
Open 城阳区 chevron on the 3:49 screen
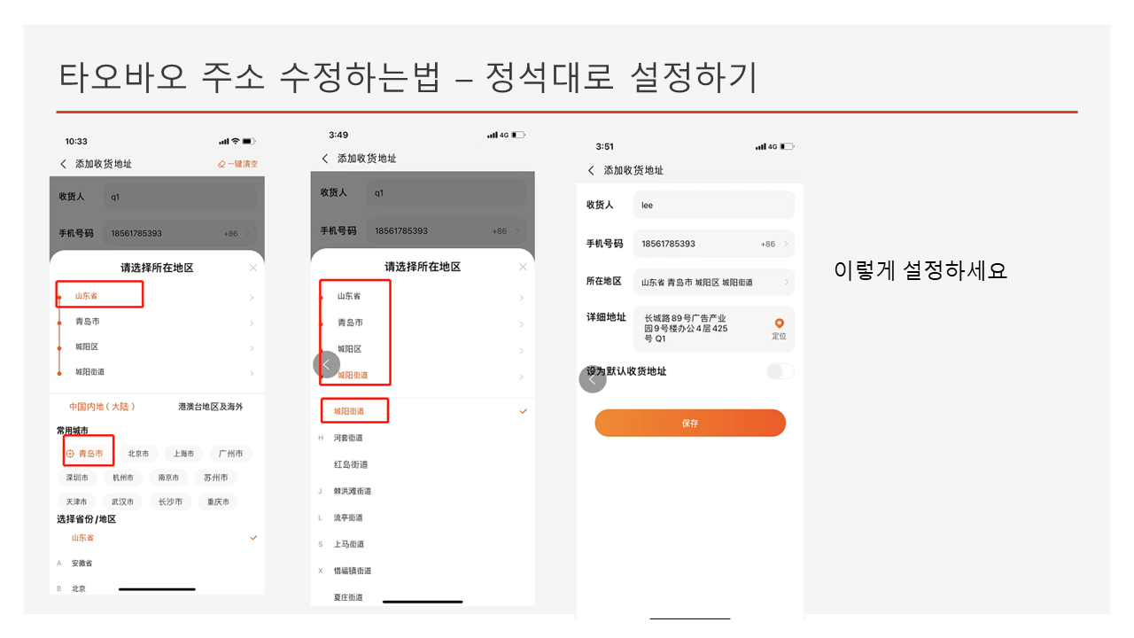[x=521, y=350]
